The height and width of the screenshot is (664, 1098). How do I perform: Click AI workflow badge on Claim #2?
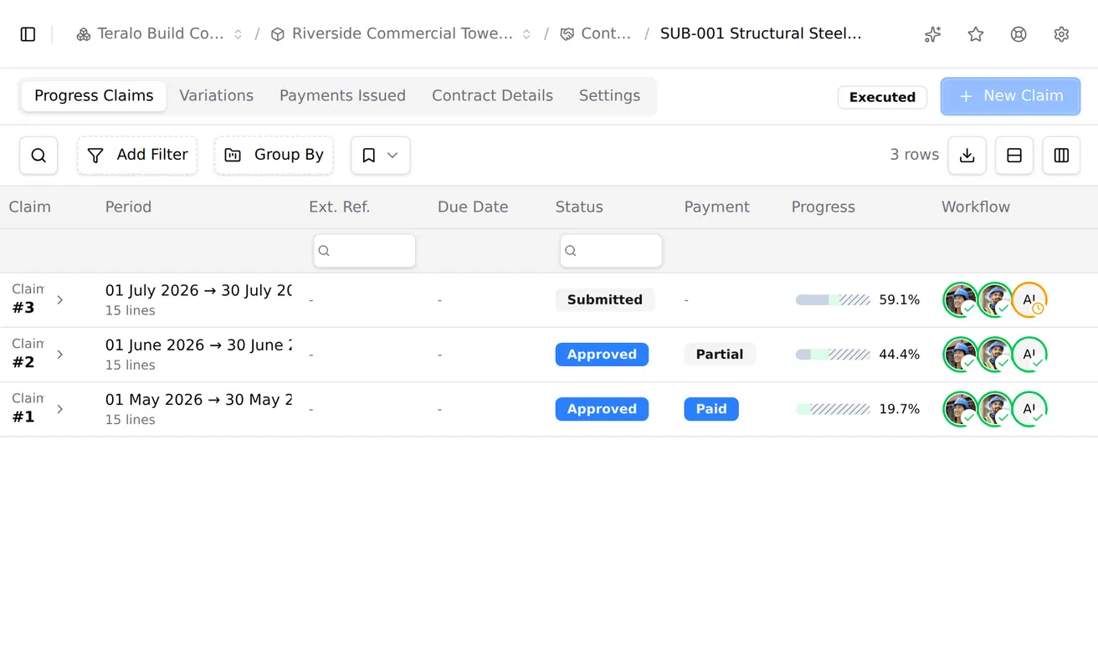tap(1029, 355)
